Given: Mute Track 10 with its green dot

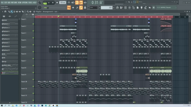Looking at the screenshot, I should [x=33, y=86].
